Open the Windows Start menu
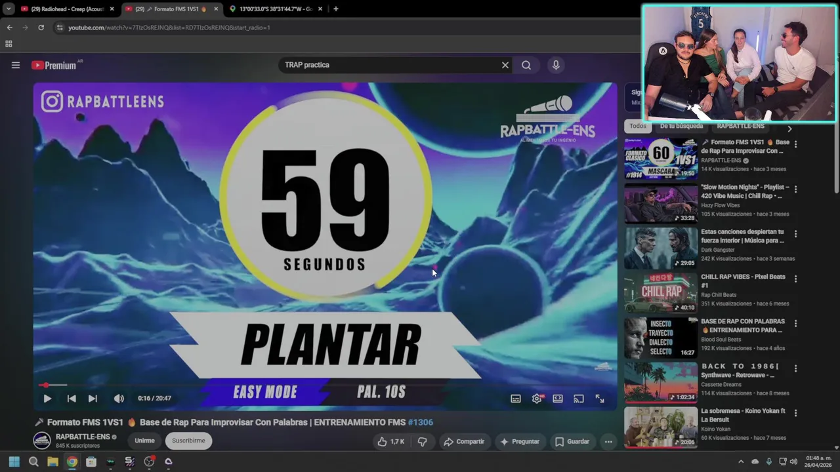840x472 pixels. (x=14, y=462)
